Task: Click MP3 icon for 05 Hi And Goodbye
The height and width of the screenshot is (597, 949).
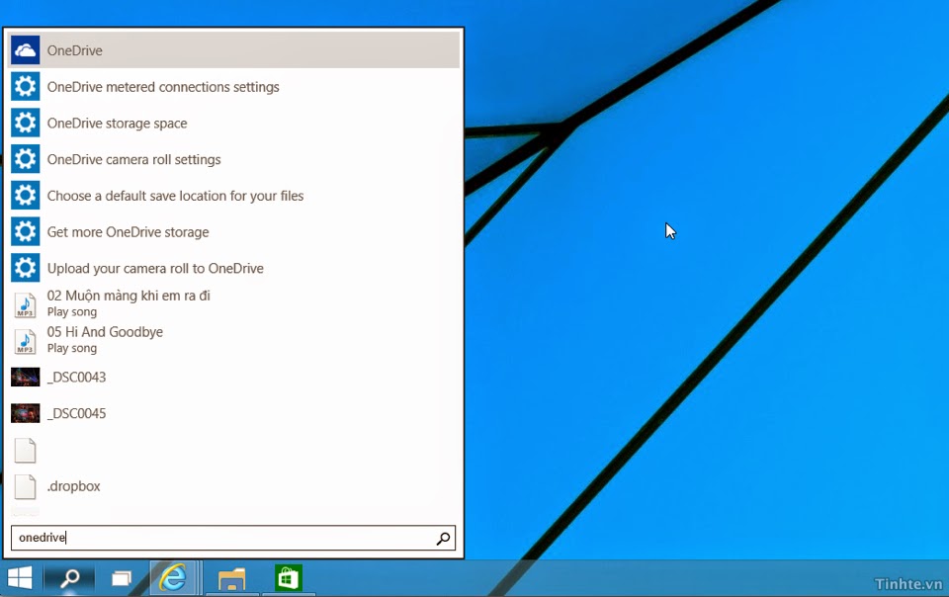Action: (x=25, y=341)
